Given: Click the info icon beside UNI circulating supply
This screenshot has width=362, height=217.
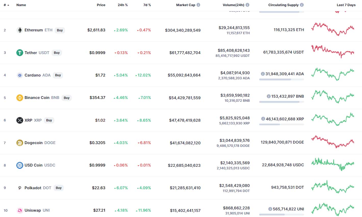Looking at the screenshot, I should pyautogui.click(x=270, y=209).
